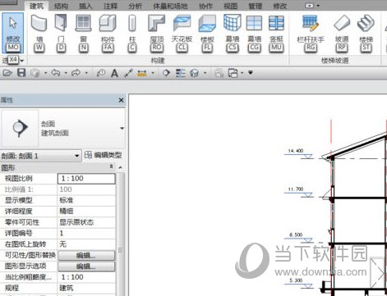
Task: Switch to the 视图 (View) ribbon tab
Action: [230, 6]
